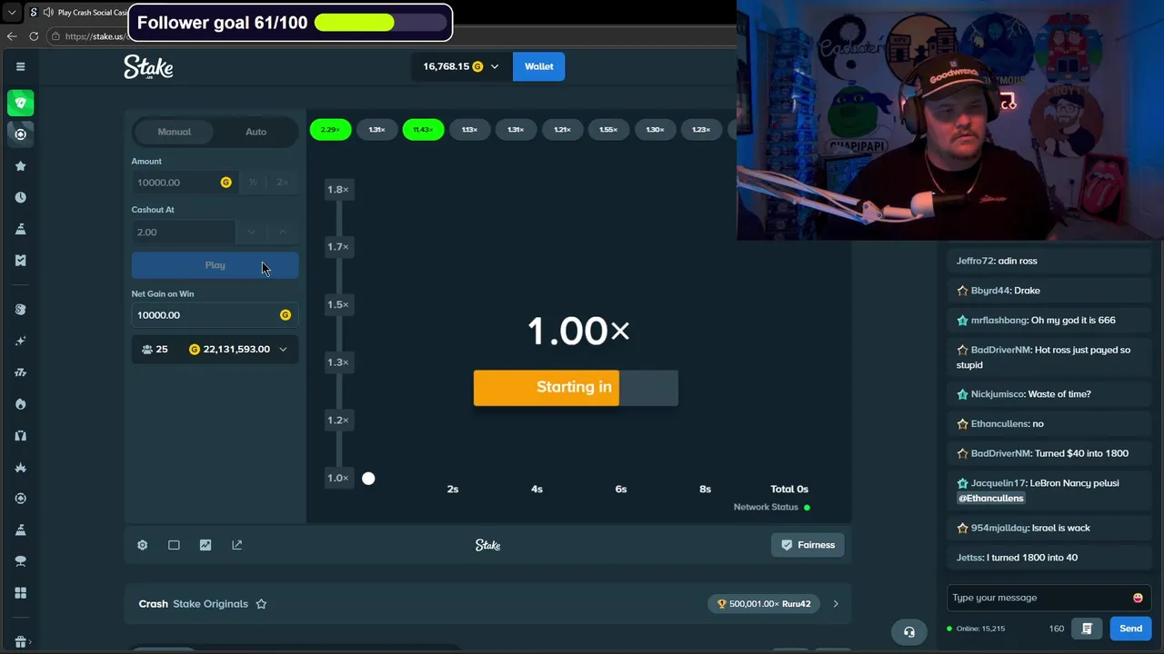
Task: Click the Amount input field
Action: click(184, 183)
